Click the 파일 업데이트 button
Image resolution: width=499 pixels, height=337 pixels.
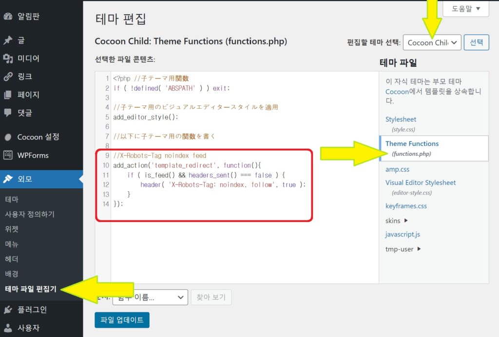tap(122, 320)
